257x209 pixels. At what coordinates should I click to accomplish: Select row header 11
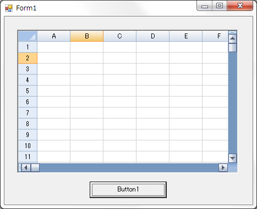pos(28,157)
